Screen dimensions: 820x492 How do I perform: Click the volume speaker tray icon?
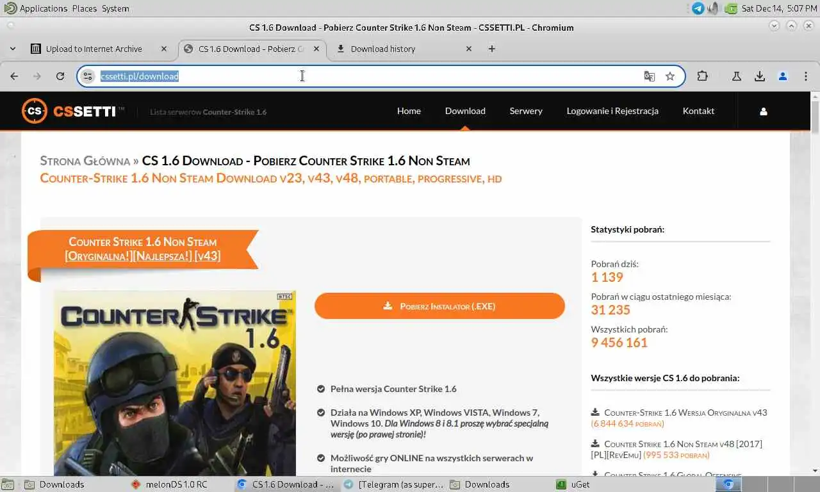coord(714,8)
